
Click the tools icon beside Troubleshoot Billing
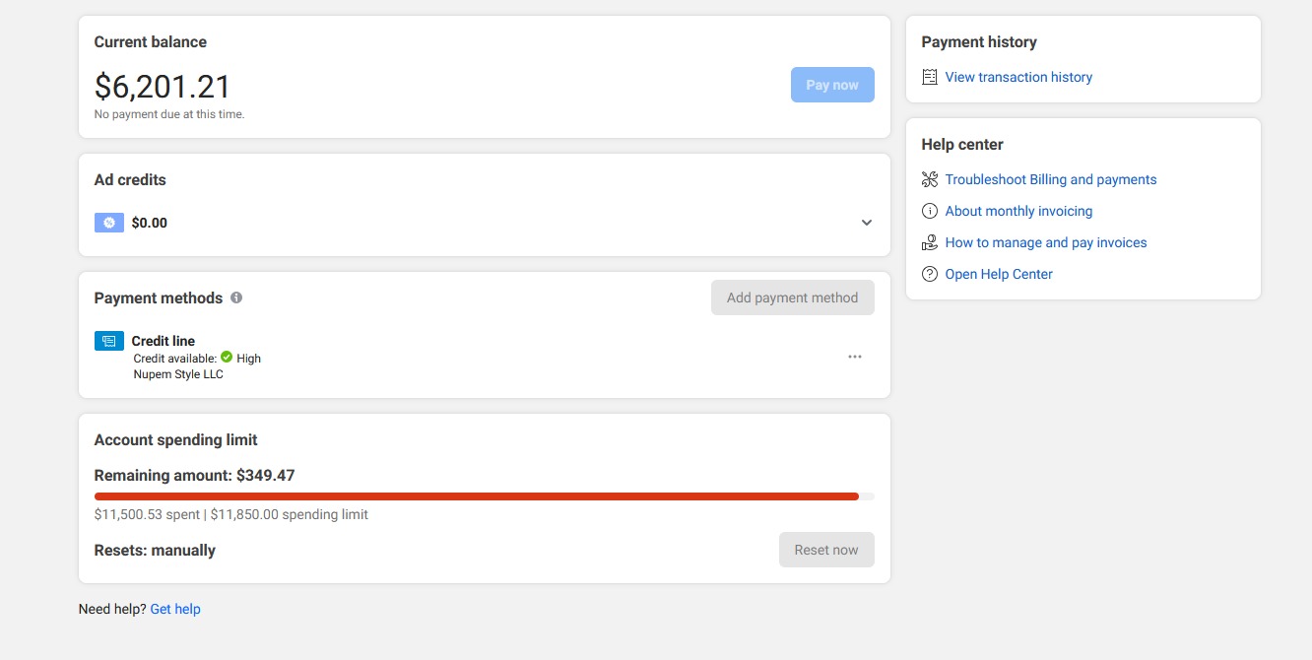(929, 179)
